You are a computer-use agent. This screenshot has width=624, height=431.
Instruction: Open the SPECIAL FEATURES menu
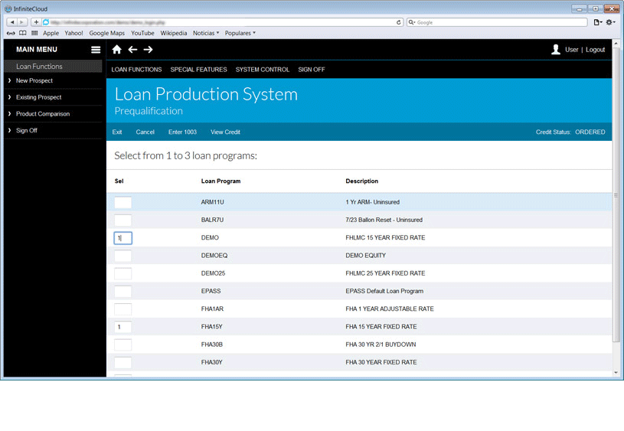point(198,70)
